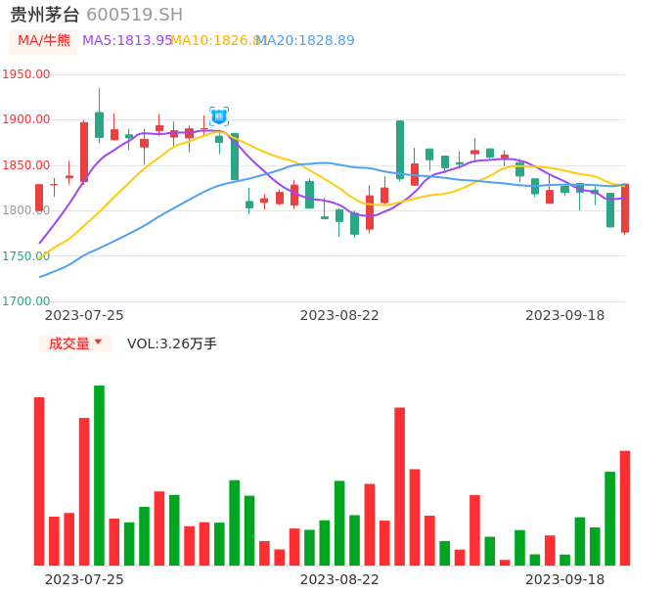Image resolution: width=671 pixels, height=593 pixels.
Task: Click the tall green candlestick with wick above 1900
Action: (99, 124)
